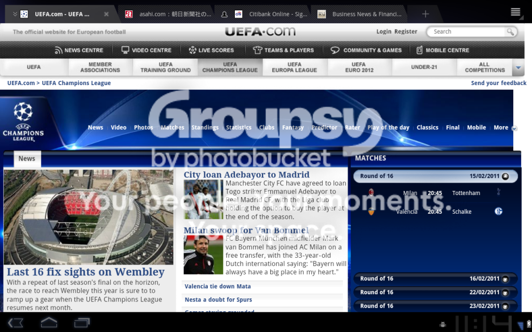Select UEFA Training Ground tab

click(166, 67)
